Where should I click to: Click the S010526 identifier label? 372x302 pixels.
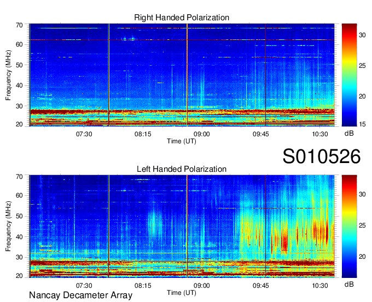click(x=322, y=156)
